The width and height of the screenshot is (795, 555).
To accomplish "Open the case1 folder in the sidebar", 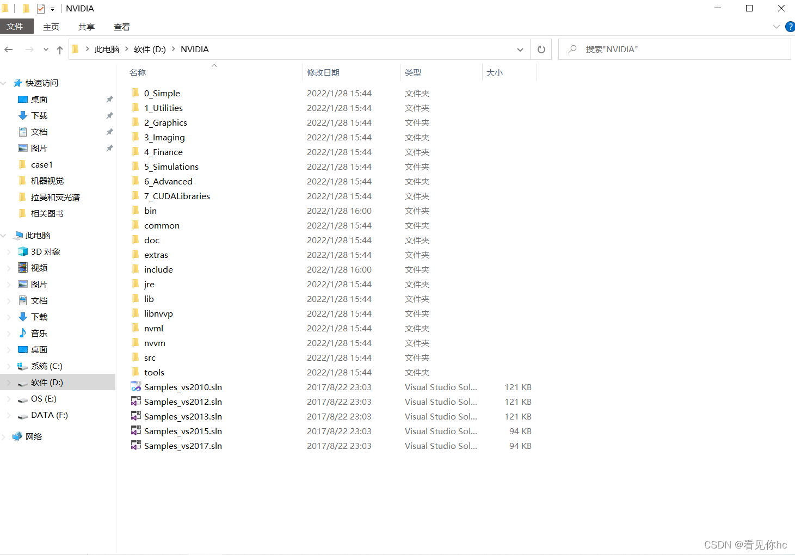I will click(42, 165).
